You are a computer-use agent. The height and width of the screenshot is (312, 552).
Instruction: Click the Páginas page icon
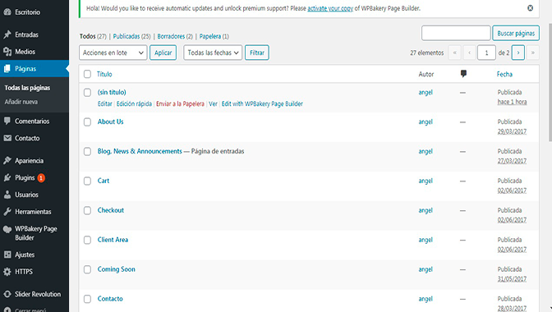point(7,69)
